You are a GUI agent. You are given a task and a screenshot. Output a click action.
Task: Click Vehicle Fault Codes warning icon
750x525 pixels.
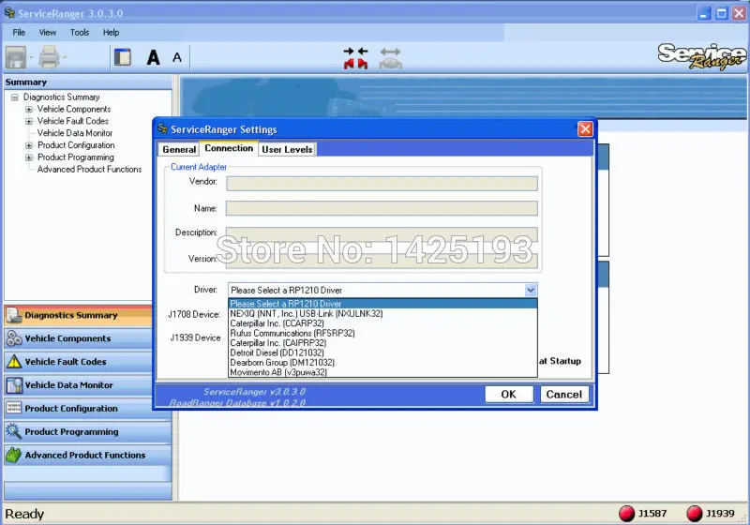pyautogui.click(x=14, y=362)
